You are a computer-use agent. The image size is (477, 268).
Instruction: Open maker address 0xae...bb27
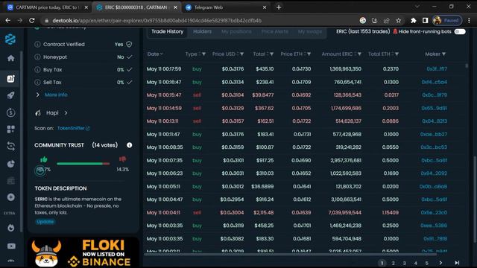point(434,134)
